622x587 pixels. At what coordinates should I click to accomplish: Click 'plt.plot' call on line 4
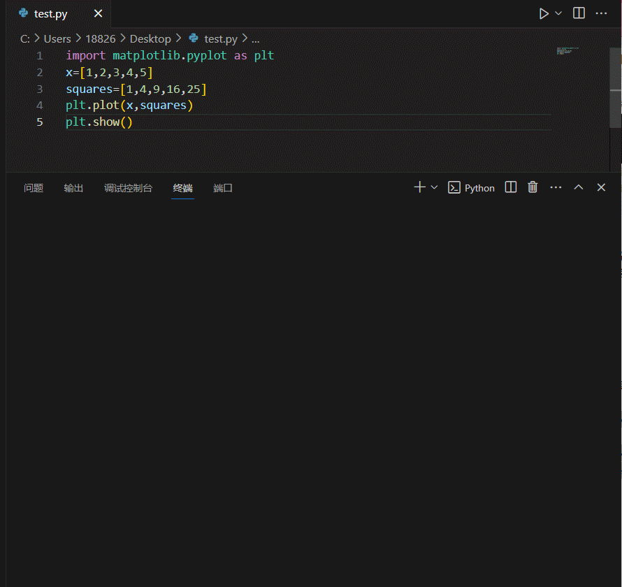pos(92,106)
